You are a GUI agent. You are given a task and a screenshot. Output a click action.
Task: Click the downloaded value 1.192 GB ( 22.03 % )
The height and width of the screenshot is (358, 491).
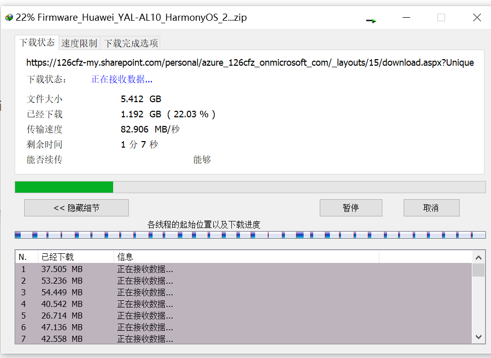pos(168,114)
